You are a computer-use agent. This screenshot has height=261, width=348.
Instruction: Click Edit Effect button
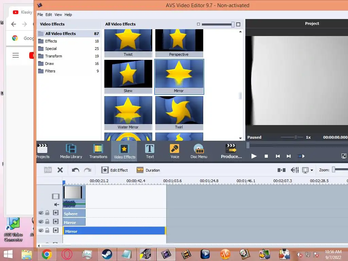[x=115, y=170]
